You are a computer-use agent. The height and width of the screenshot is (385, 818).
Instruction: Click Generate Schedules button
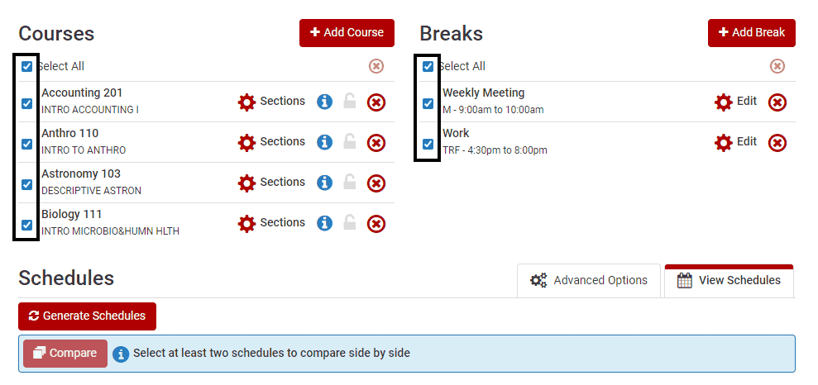[x=87, y=316]
